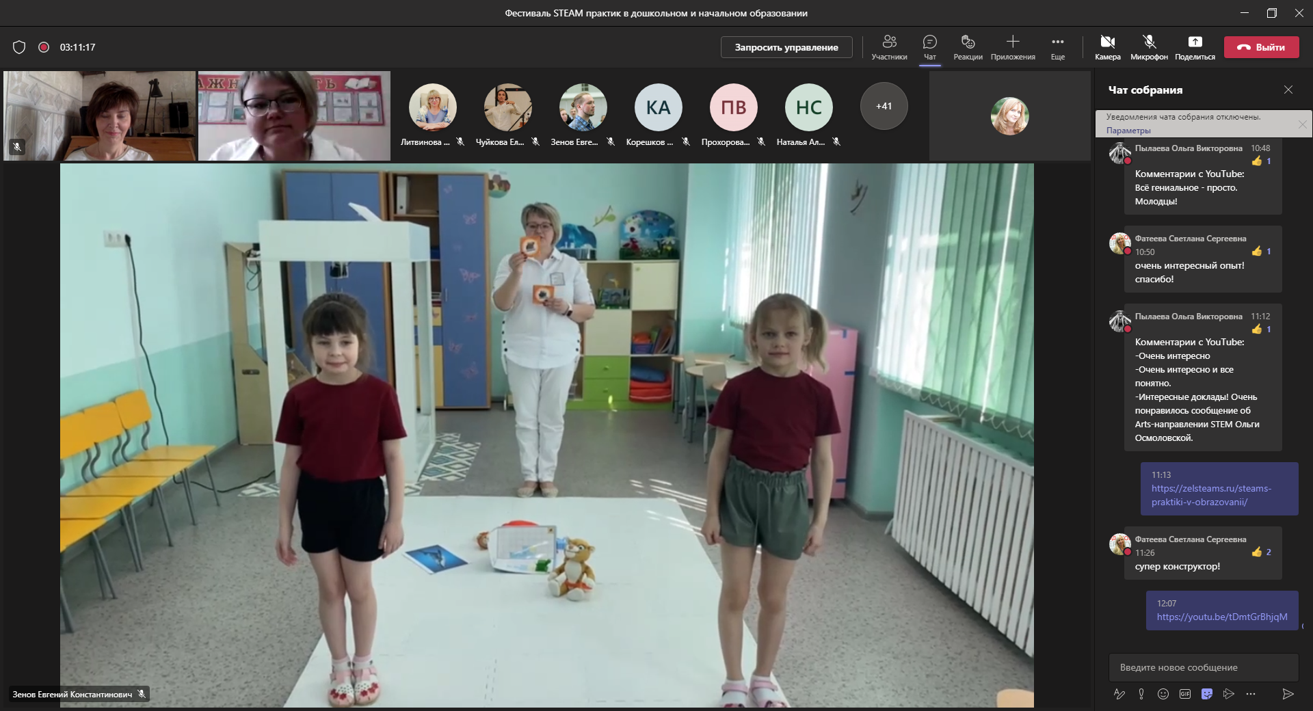Toggle the Камера camera on
Screen dimensions: 1313x711
pyautogui.click(x=1107, y=47)
